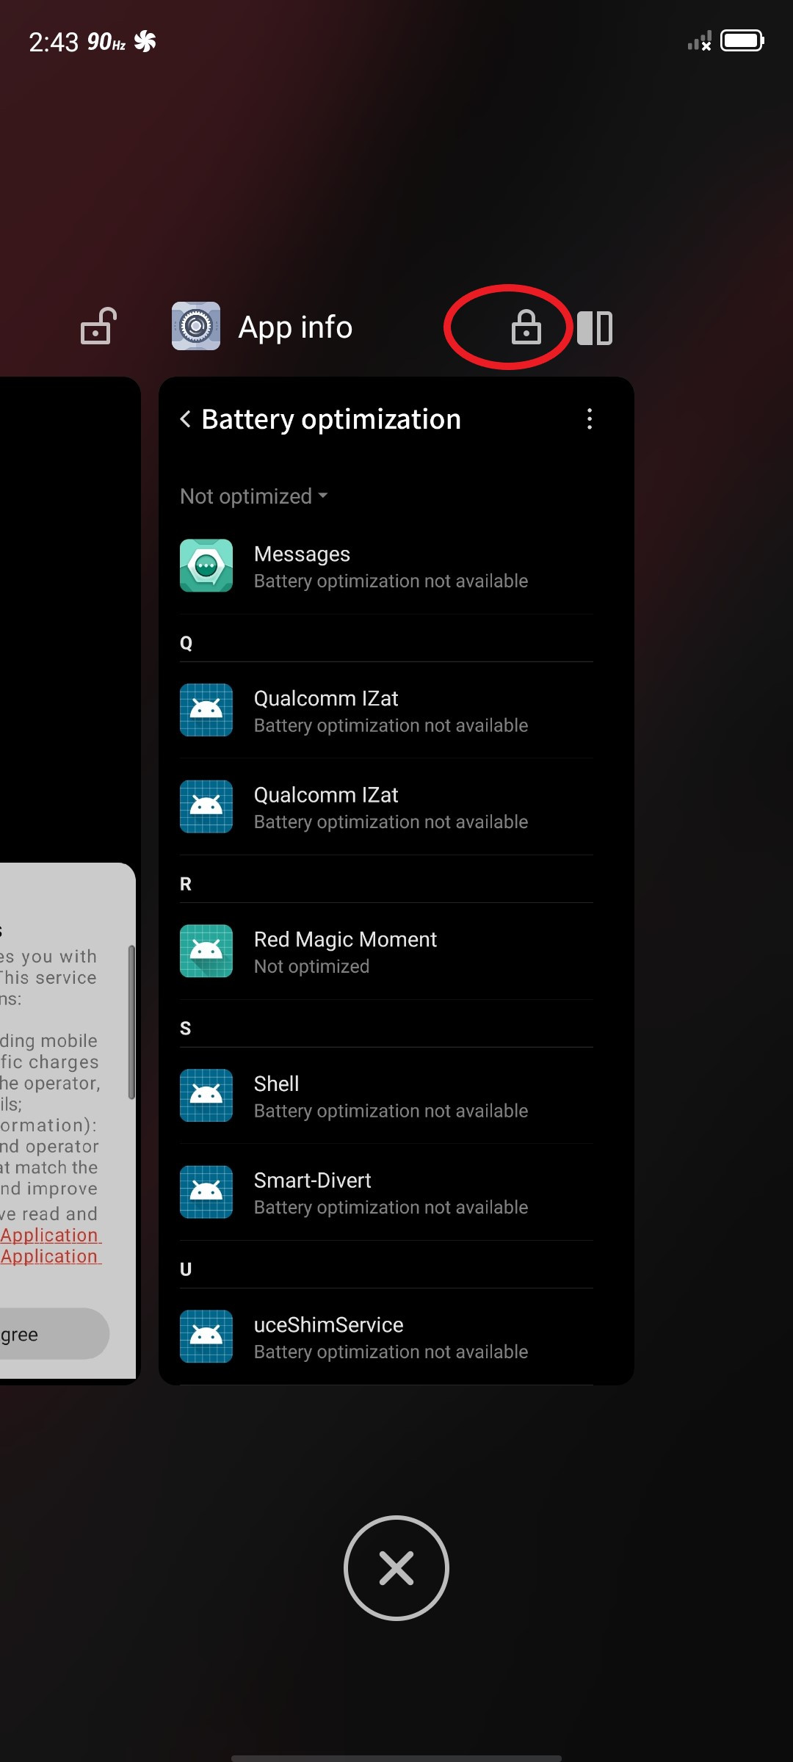Tap the Settings gear app icon
Screen dimensions: 793x1762
tap(196, 326)
